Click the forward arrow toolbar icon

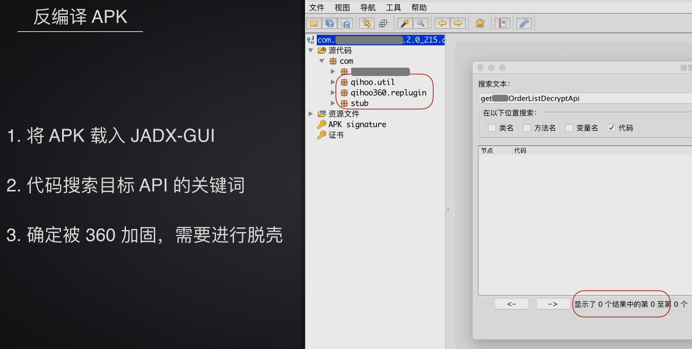point(458,23)
